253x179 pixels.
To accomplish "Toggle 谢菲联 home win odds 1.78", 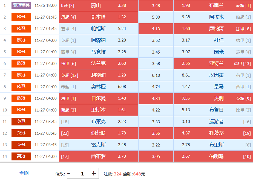I will (x=122, y=133).
